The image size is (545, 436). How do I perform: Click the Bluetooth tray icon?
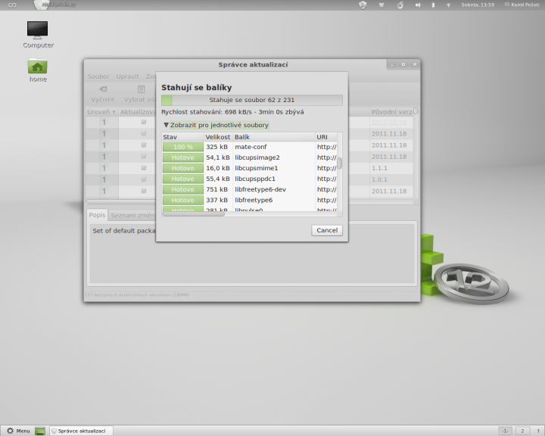coord(433,5)
